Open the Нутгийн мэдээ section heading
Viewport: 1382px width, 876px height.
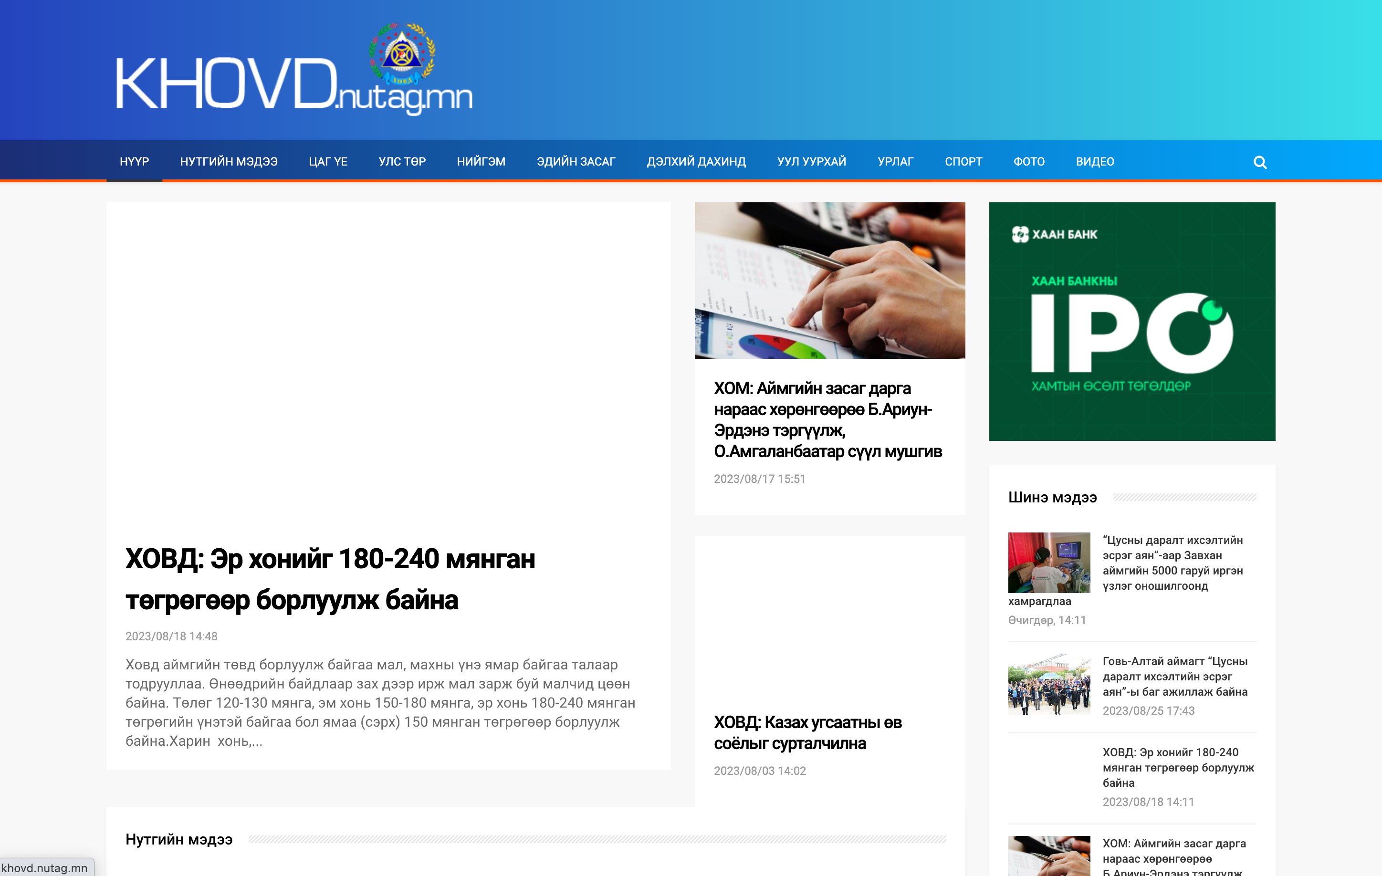179,839
